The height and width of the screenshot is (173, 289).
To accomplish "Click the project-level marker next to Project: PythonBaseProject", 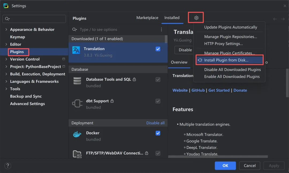I will (64, 66).
